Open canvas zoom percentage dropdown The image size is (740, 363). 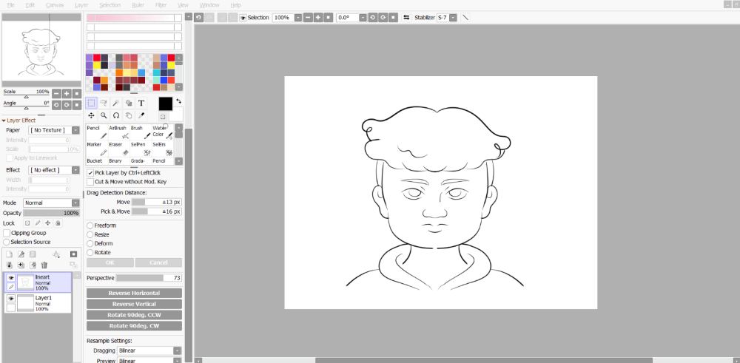click(x=298, y=18)
